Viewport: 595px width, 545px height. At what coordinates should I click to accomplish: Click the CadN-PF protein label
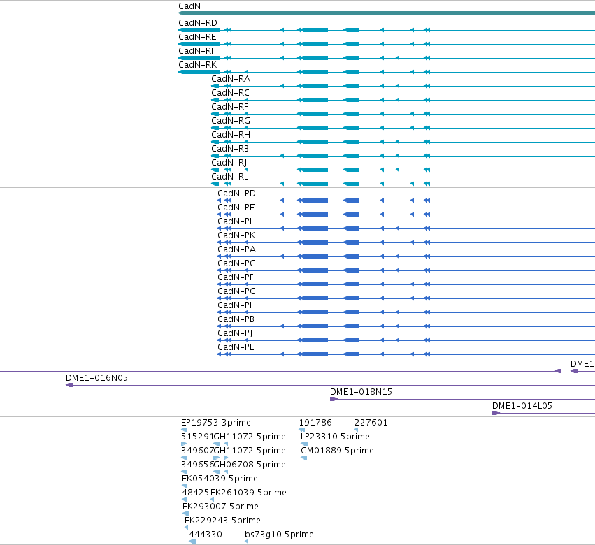coord(236,277)
